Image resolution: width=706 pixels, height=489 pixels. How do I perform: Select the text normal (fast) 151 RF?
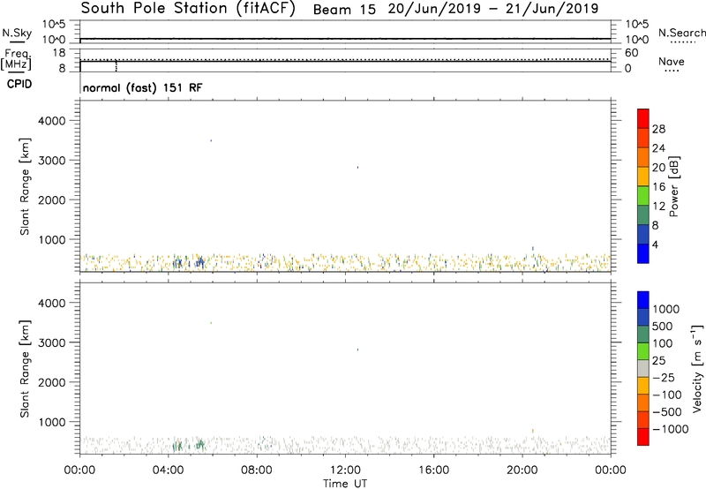coord(143,87)
